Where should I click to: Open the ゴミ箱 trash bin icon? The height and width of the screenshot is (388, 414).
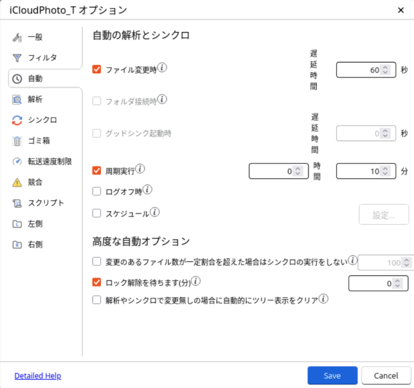click(x=17, y=141)
